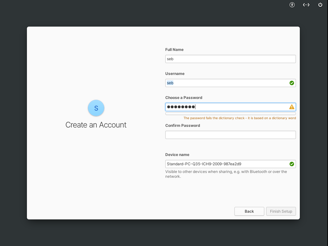
Task: Click the password strength bar
Action: pyautogui.click(x=230, y=114)
